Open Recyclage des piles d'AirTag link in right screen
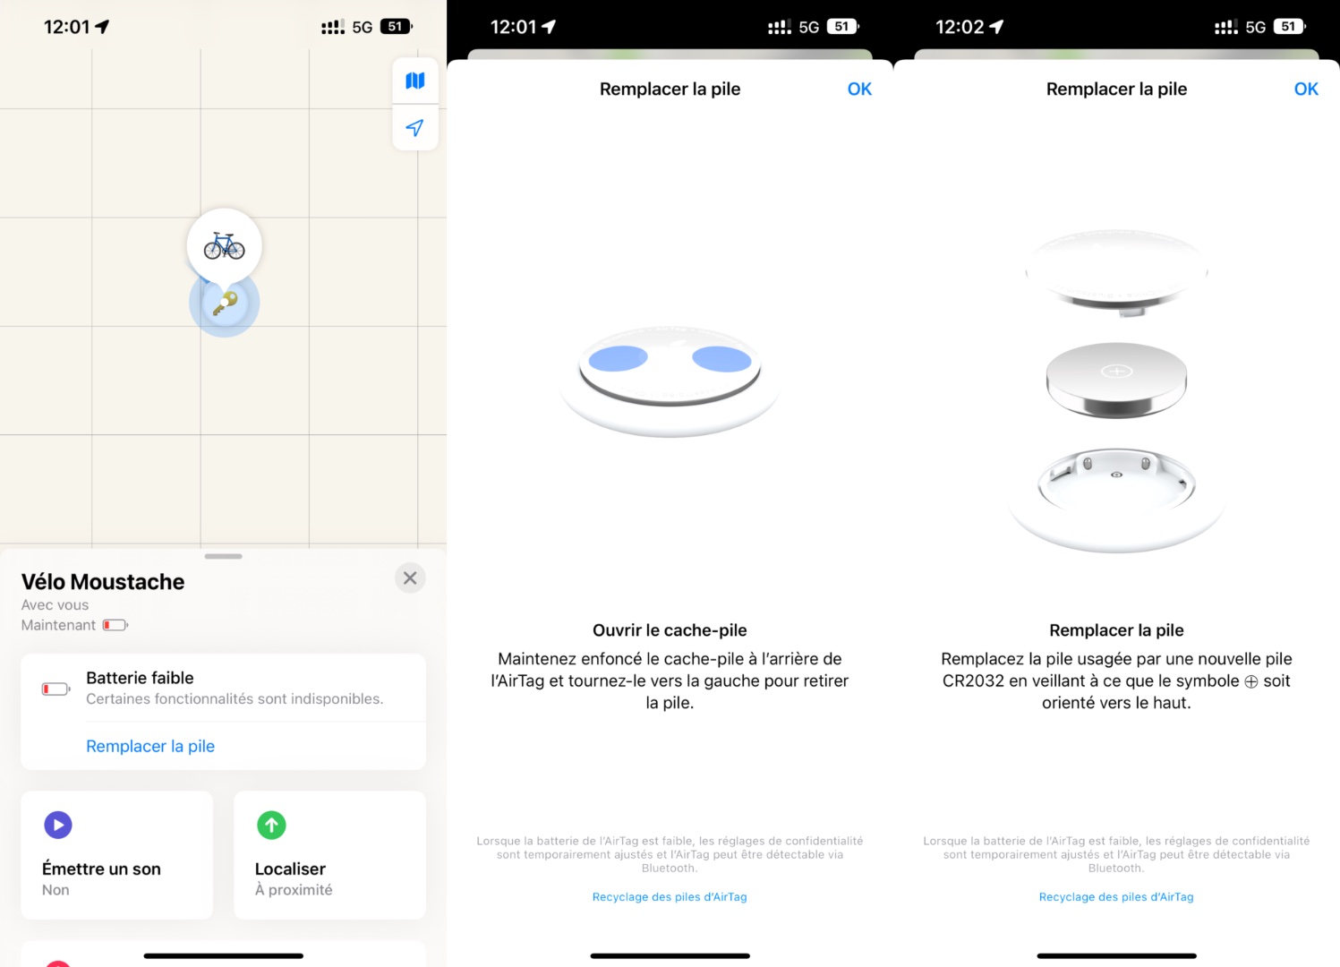 1116,896
